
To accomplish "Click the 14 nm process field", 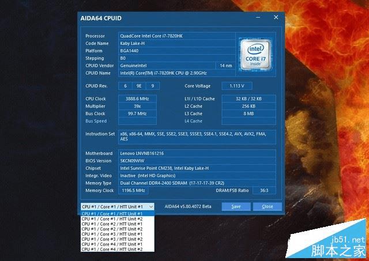I will point(225,66).
